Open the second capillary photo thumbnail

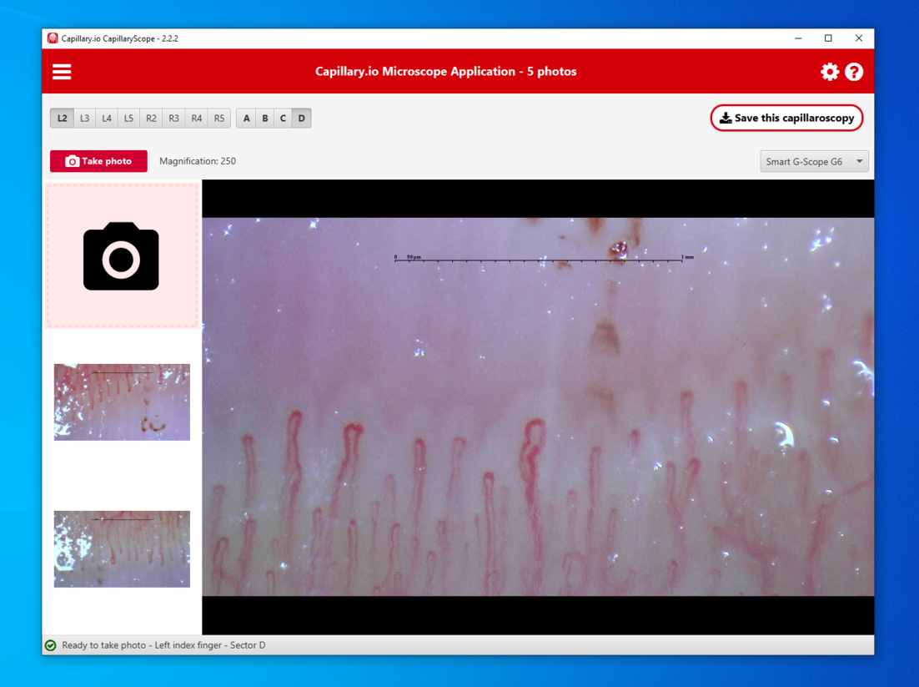pyautogui.click(x=122, y=548)
